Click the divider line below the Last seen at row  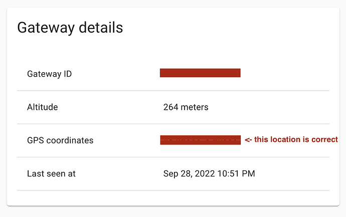point(173,190)
